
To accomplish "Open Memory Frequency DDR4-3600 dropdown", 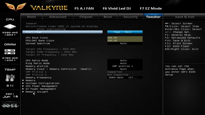I will click(125, 78).
